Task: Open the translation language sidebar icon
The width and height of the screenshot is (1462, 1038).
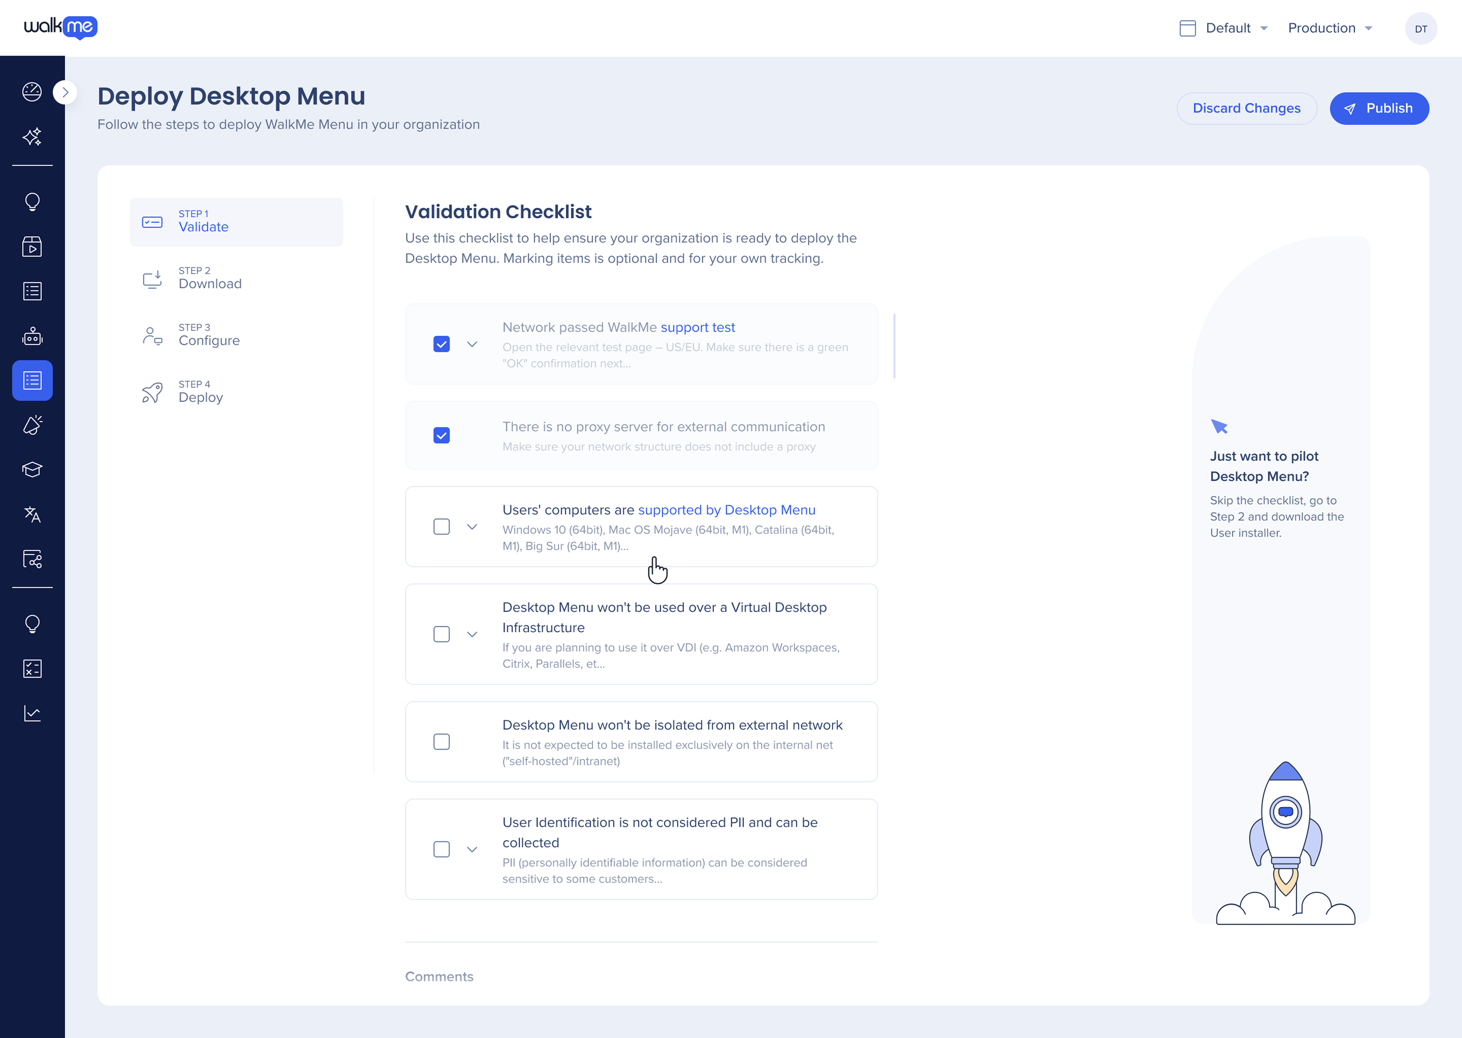Action: point(32,514)
